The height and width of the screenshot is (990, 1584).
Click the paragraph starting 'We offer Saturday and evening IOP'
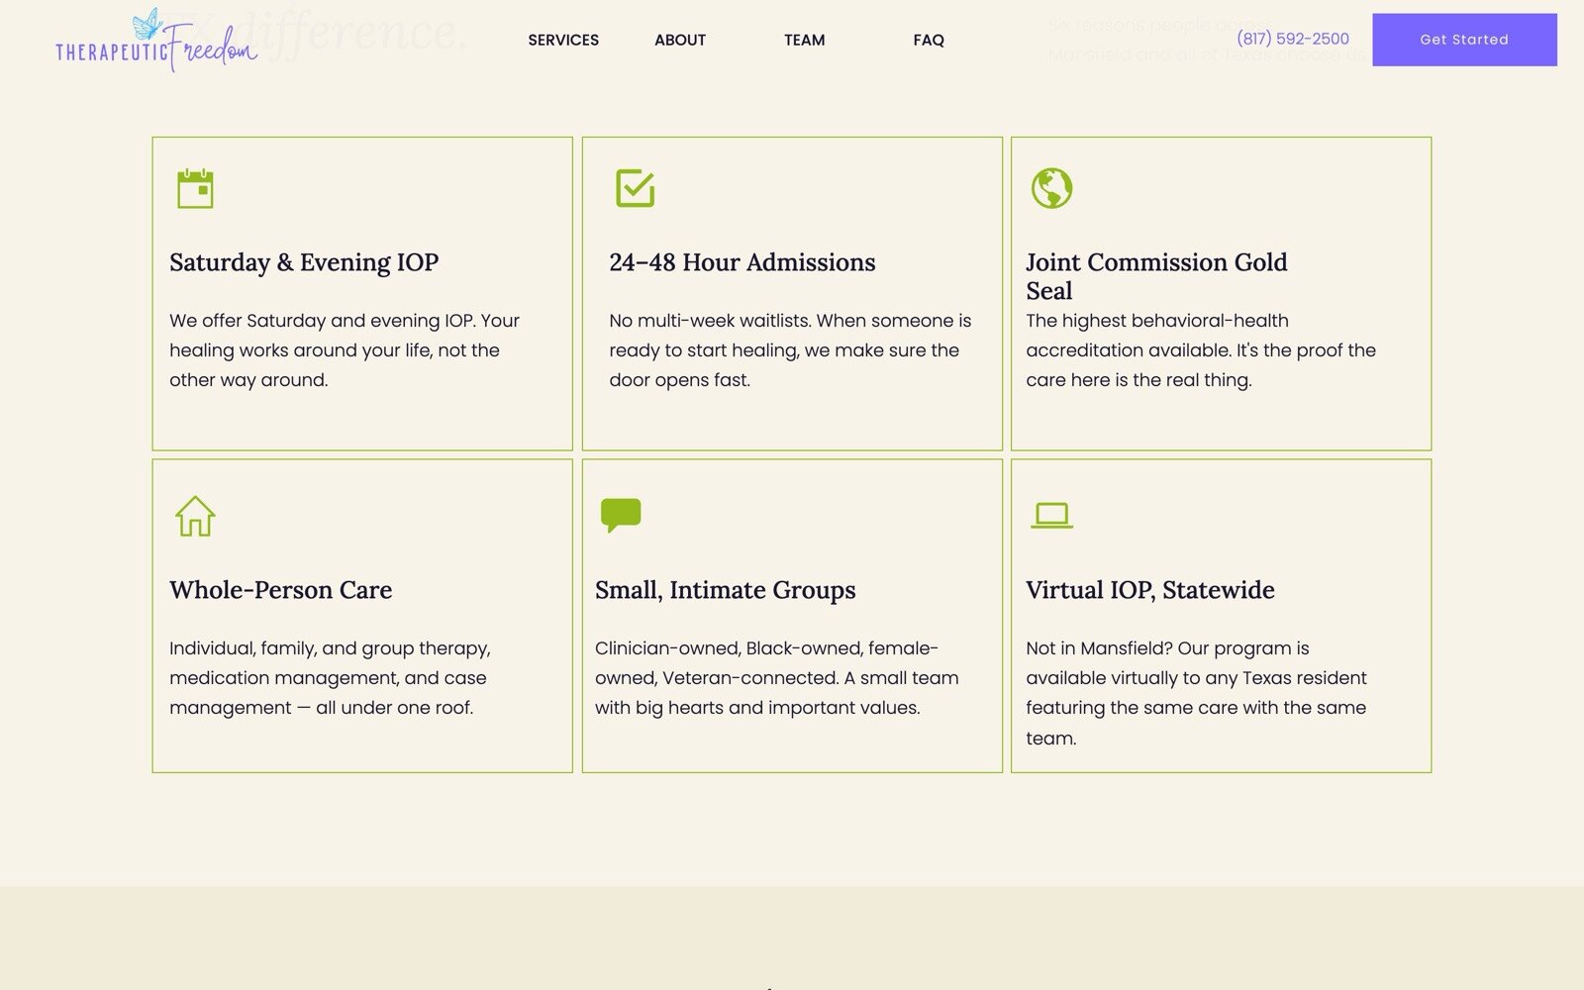pos(345,350)
